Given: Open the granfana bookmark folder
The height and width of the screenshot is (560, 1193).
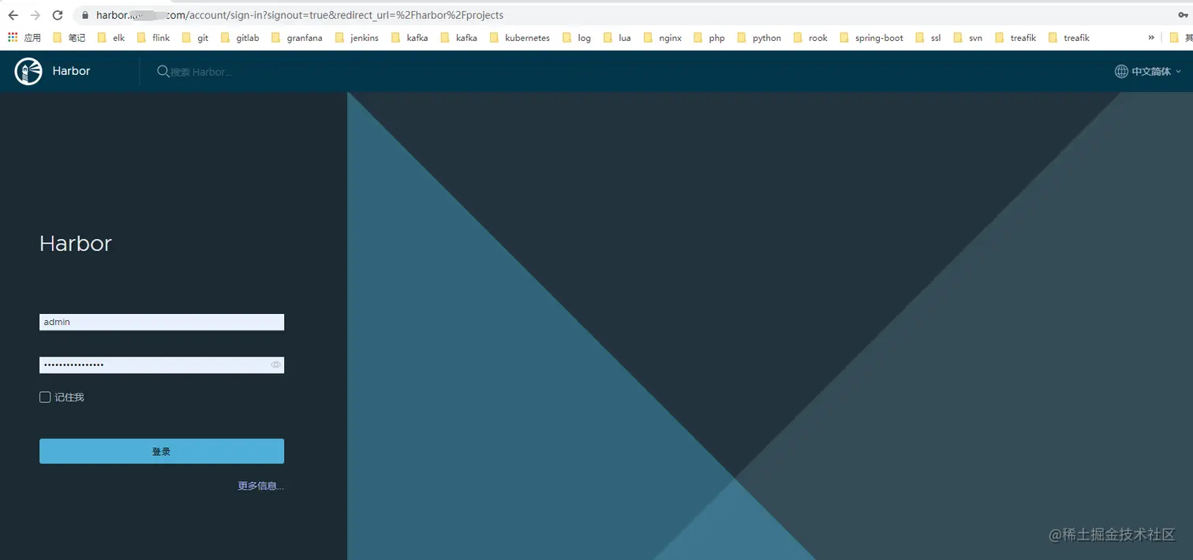Looking at the screenshot, I should 297,38.
